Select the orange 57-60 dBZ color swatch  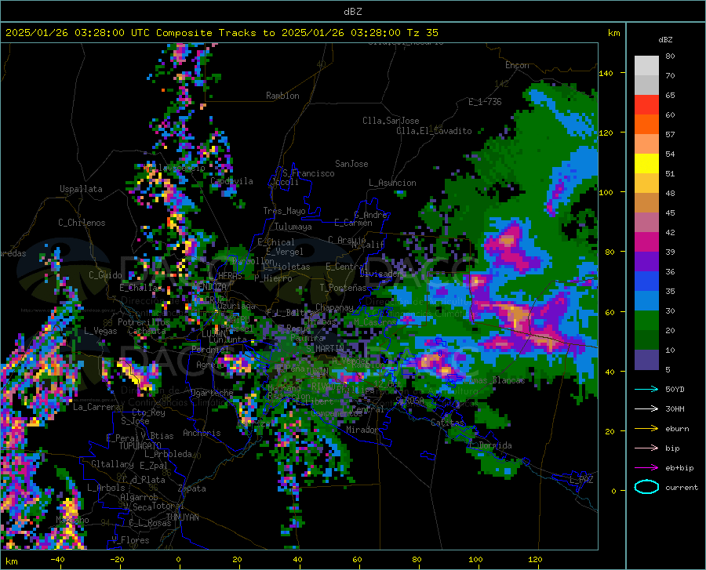click(x=646, y=125)
